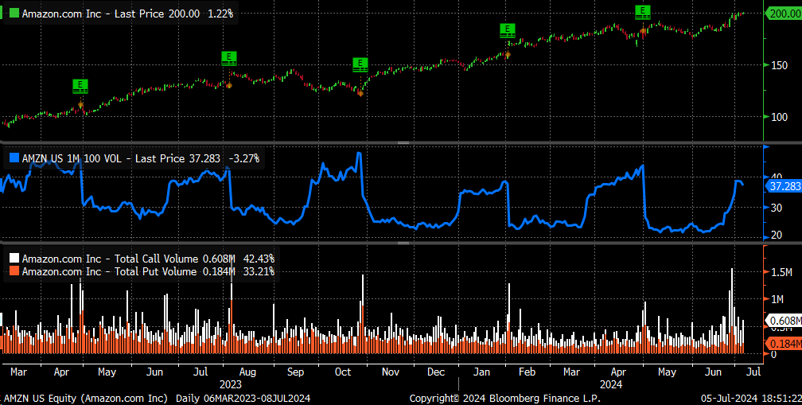Click the August 2023 earnings E marker

229,58
